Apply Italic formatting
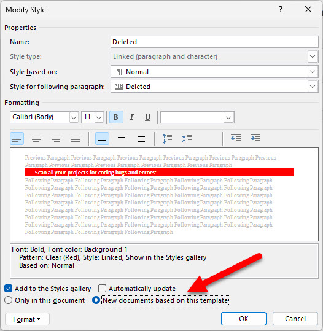This screenshot has height=331, width=323. click(x=131, y=117)
